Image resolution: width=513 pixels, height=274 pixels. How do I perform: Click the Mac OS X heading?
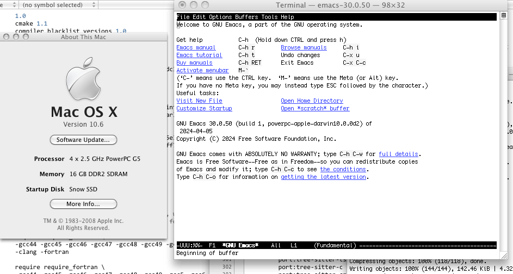[84, 112]
